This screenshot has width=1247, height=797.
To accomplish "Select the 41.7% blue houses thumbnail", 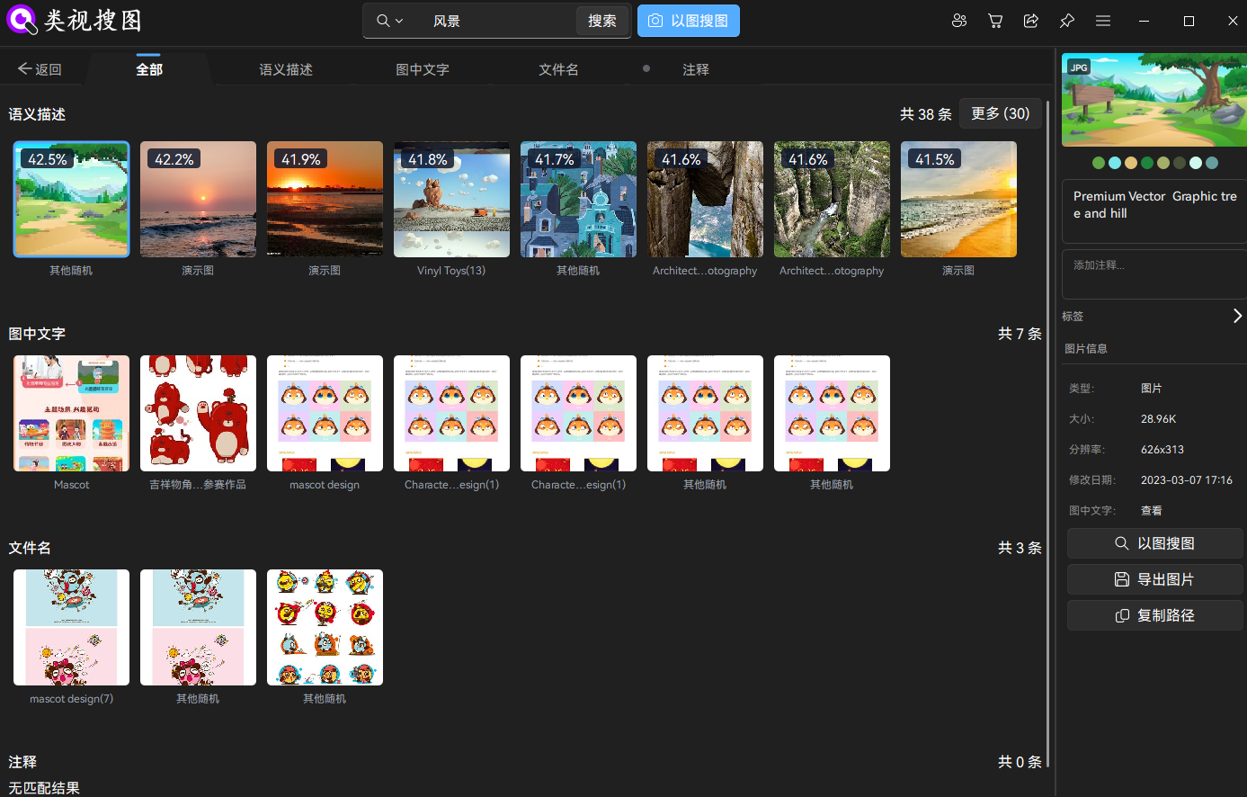I will coord(578,199).
